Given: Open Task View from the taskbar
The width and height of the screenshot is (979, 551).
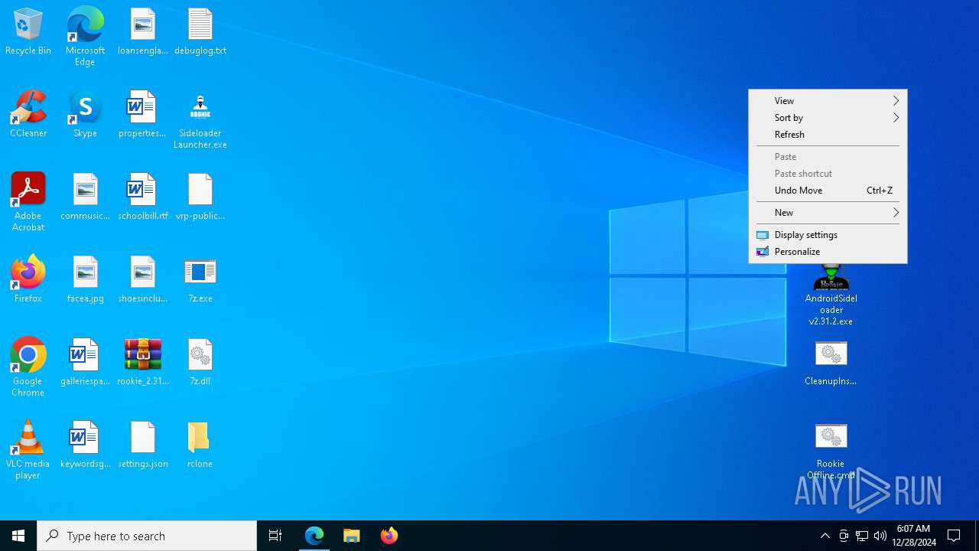Looking at the screenshot, I should (x=275, y=536).
